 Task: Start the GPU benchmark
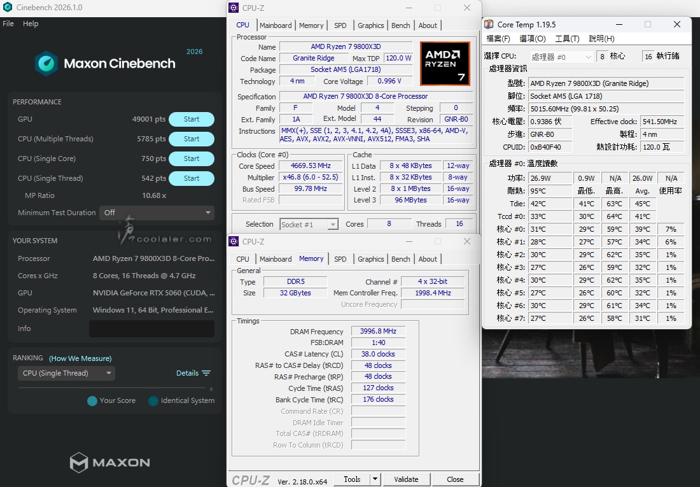tap(191, 119)
